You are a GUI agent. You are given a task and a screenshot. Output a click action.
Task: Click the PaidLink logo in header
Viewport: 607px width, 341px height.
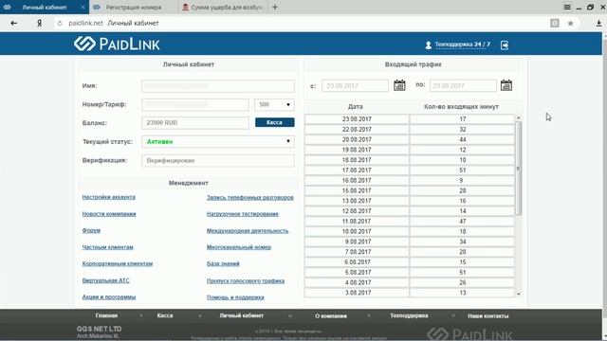[117, 44]
